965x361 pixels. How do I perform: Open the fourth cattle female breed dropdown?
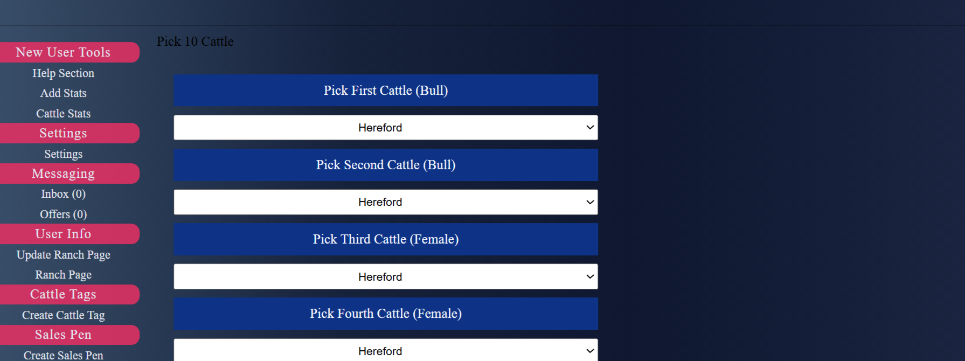385,351
